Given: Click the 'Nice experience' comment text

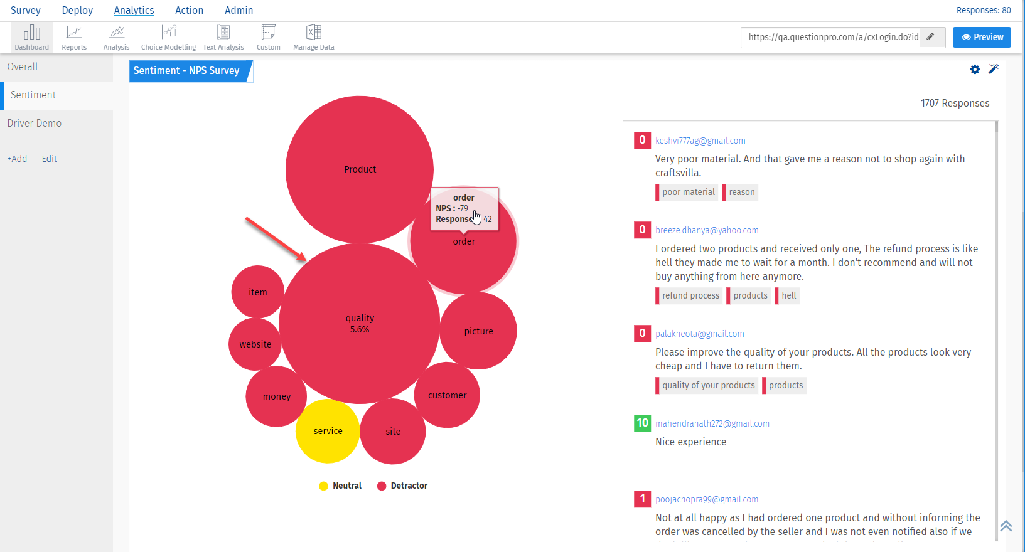Looking at the screenshot, I should pyautogui.click(x=690, y=442).
